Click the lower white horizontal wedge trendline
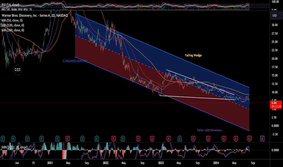Image resolution: width=283 pixels, height=167 pixels. [197, 97]
